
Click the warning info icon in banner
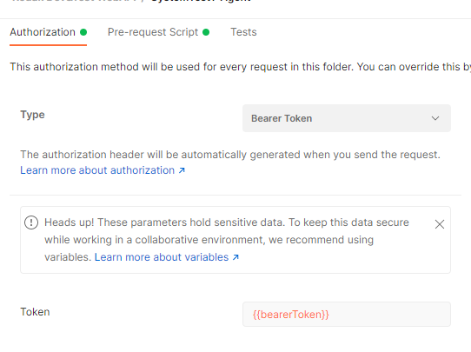(x=31, y=222)
